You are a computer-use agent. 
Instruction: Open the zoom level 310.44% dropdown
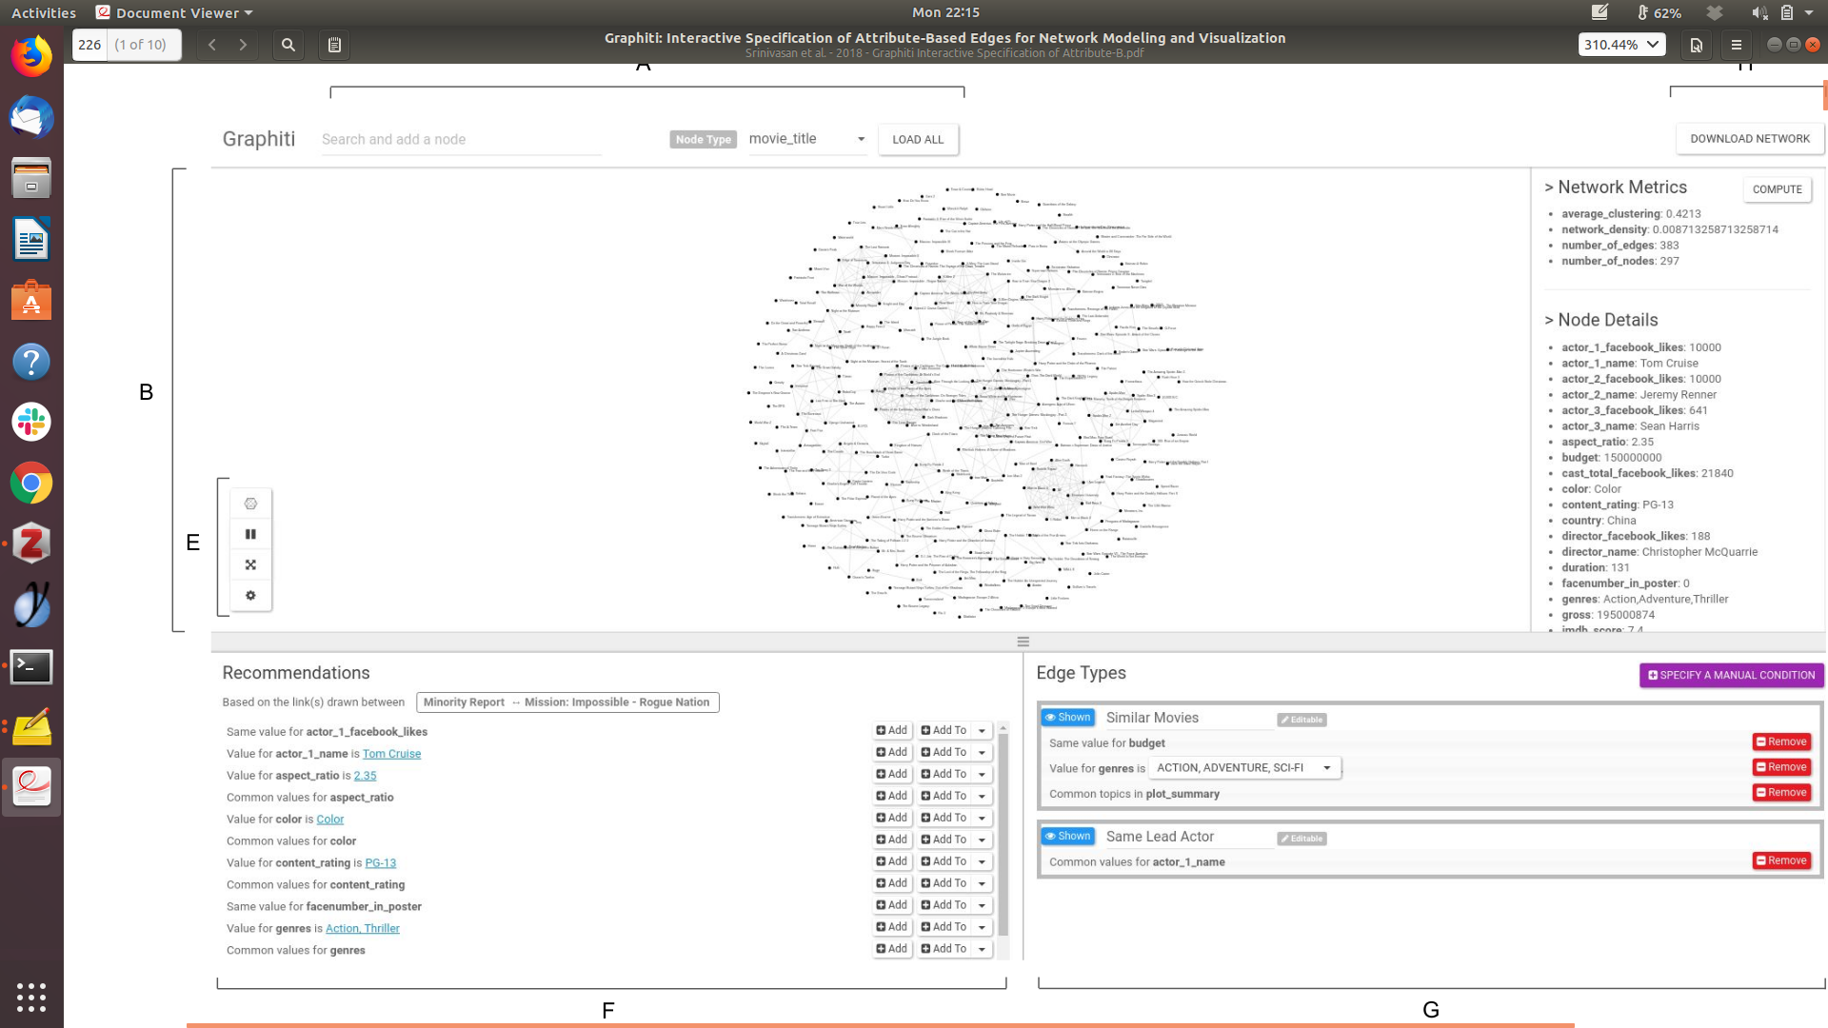[x=1621, y=45]
